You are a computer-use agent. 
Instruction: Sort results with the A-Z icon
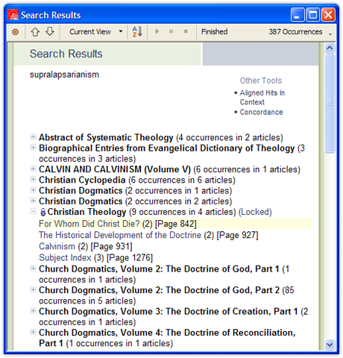137,31
